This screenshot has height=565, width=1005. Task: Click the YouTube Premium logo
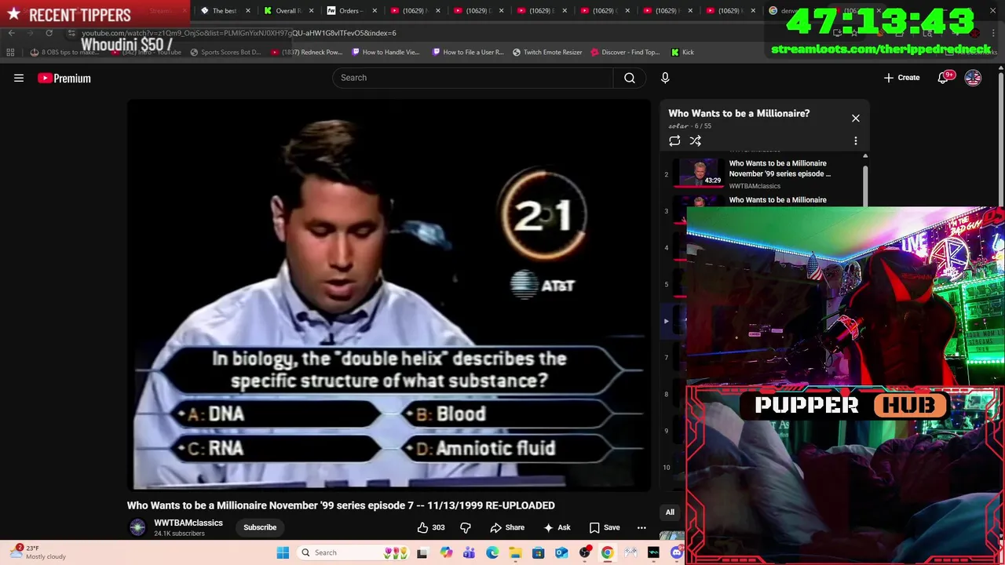64,78
